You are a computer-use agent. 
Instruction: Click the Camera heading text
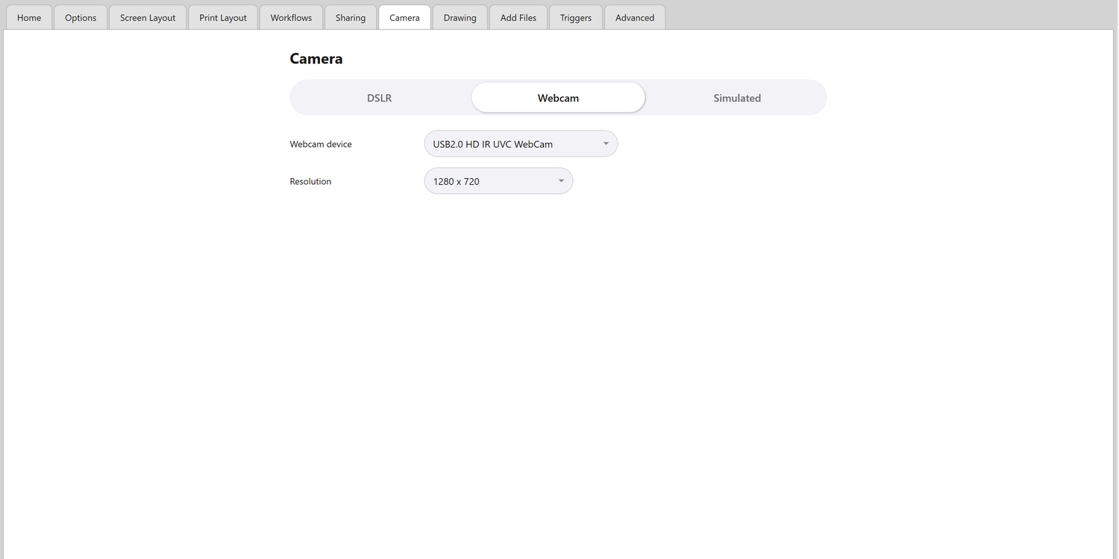tap(316, 59)
